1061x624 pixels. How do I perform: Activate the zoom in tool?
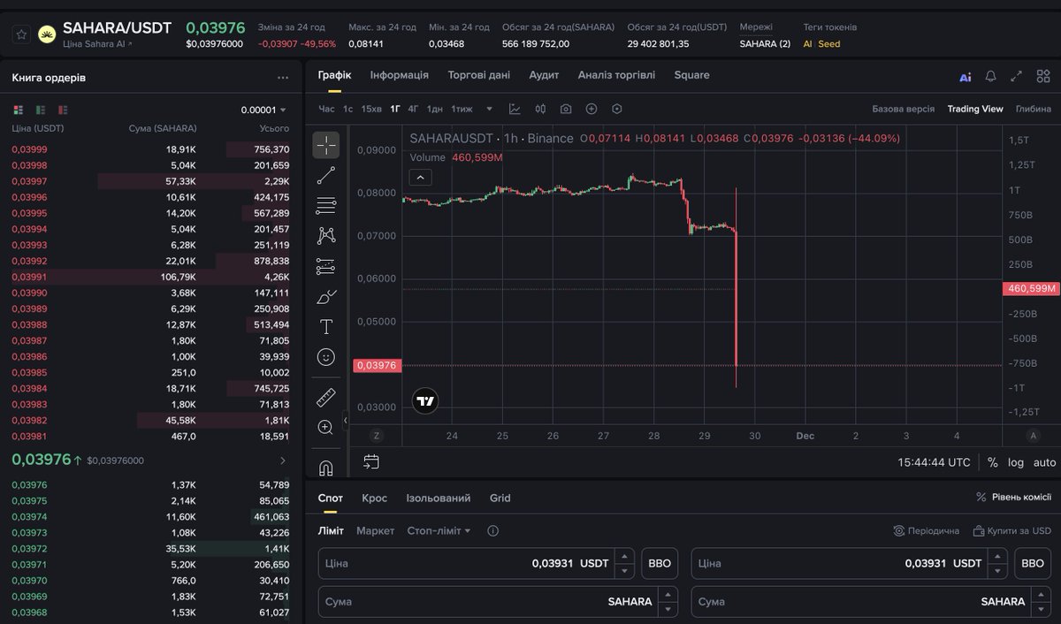(x=326, y=427)
